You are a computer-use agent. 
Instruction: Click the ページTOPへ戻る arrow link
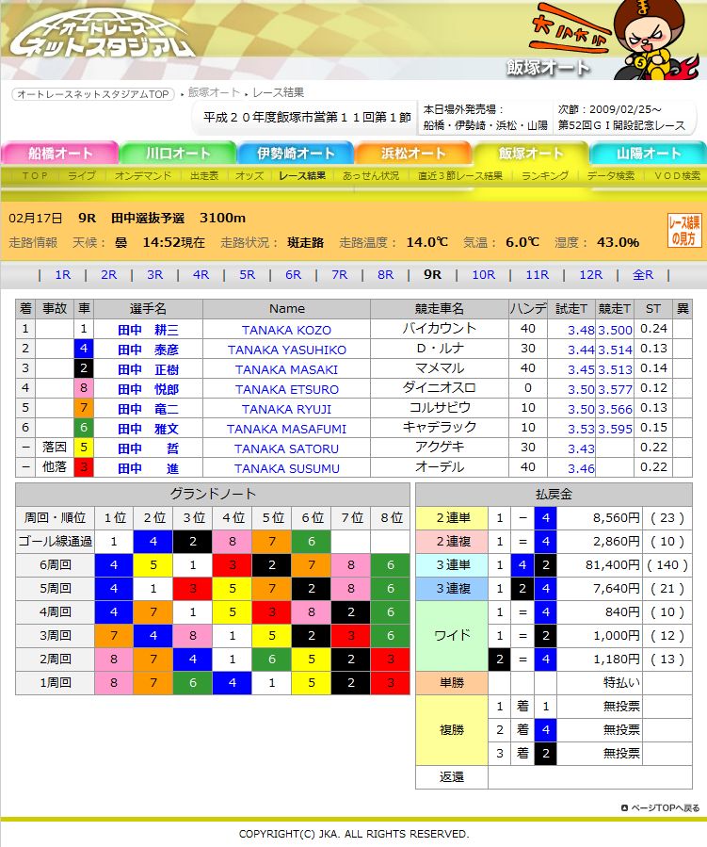660,808
